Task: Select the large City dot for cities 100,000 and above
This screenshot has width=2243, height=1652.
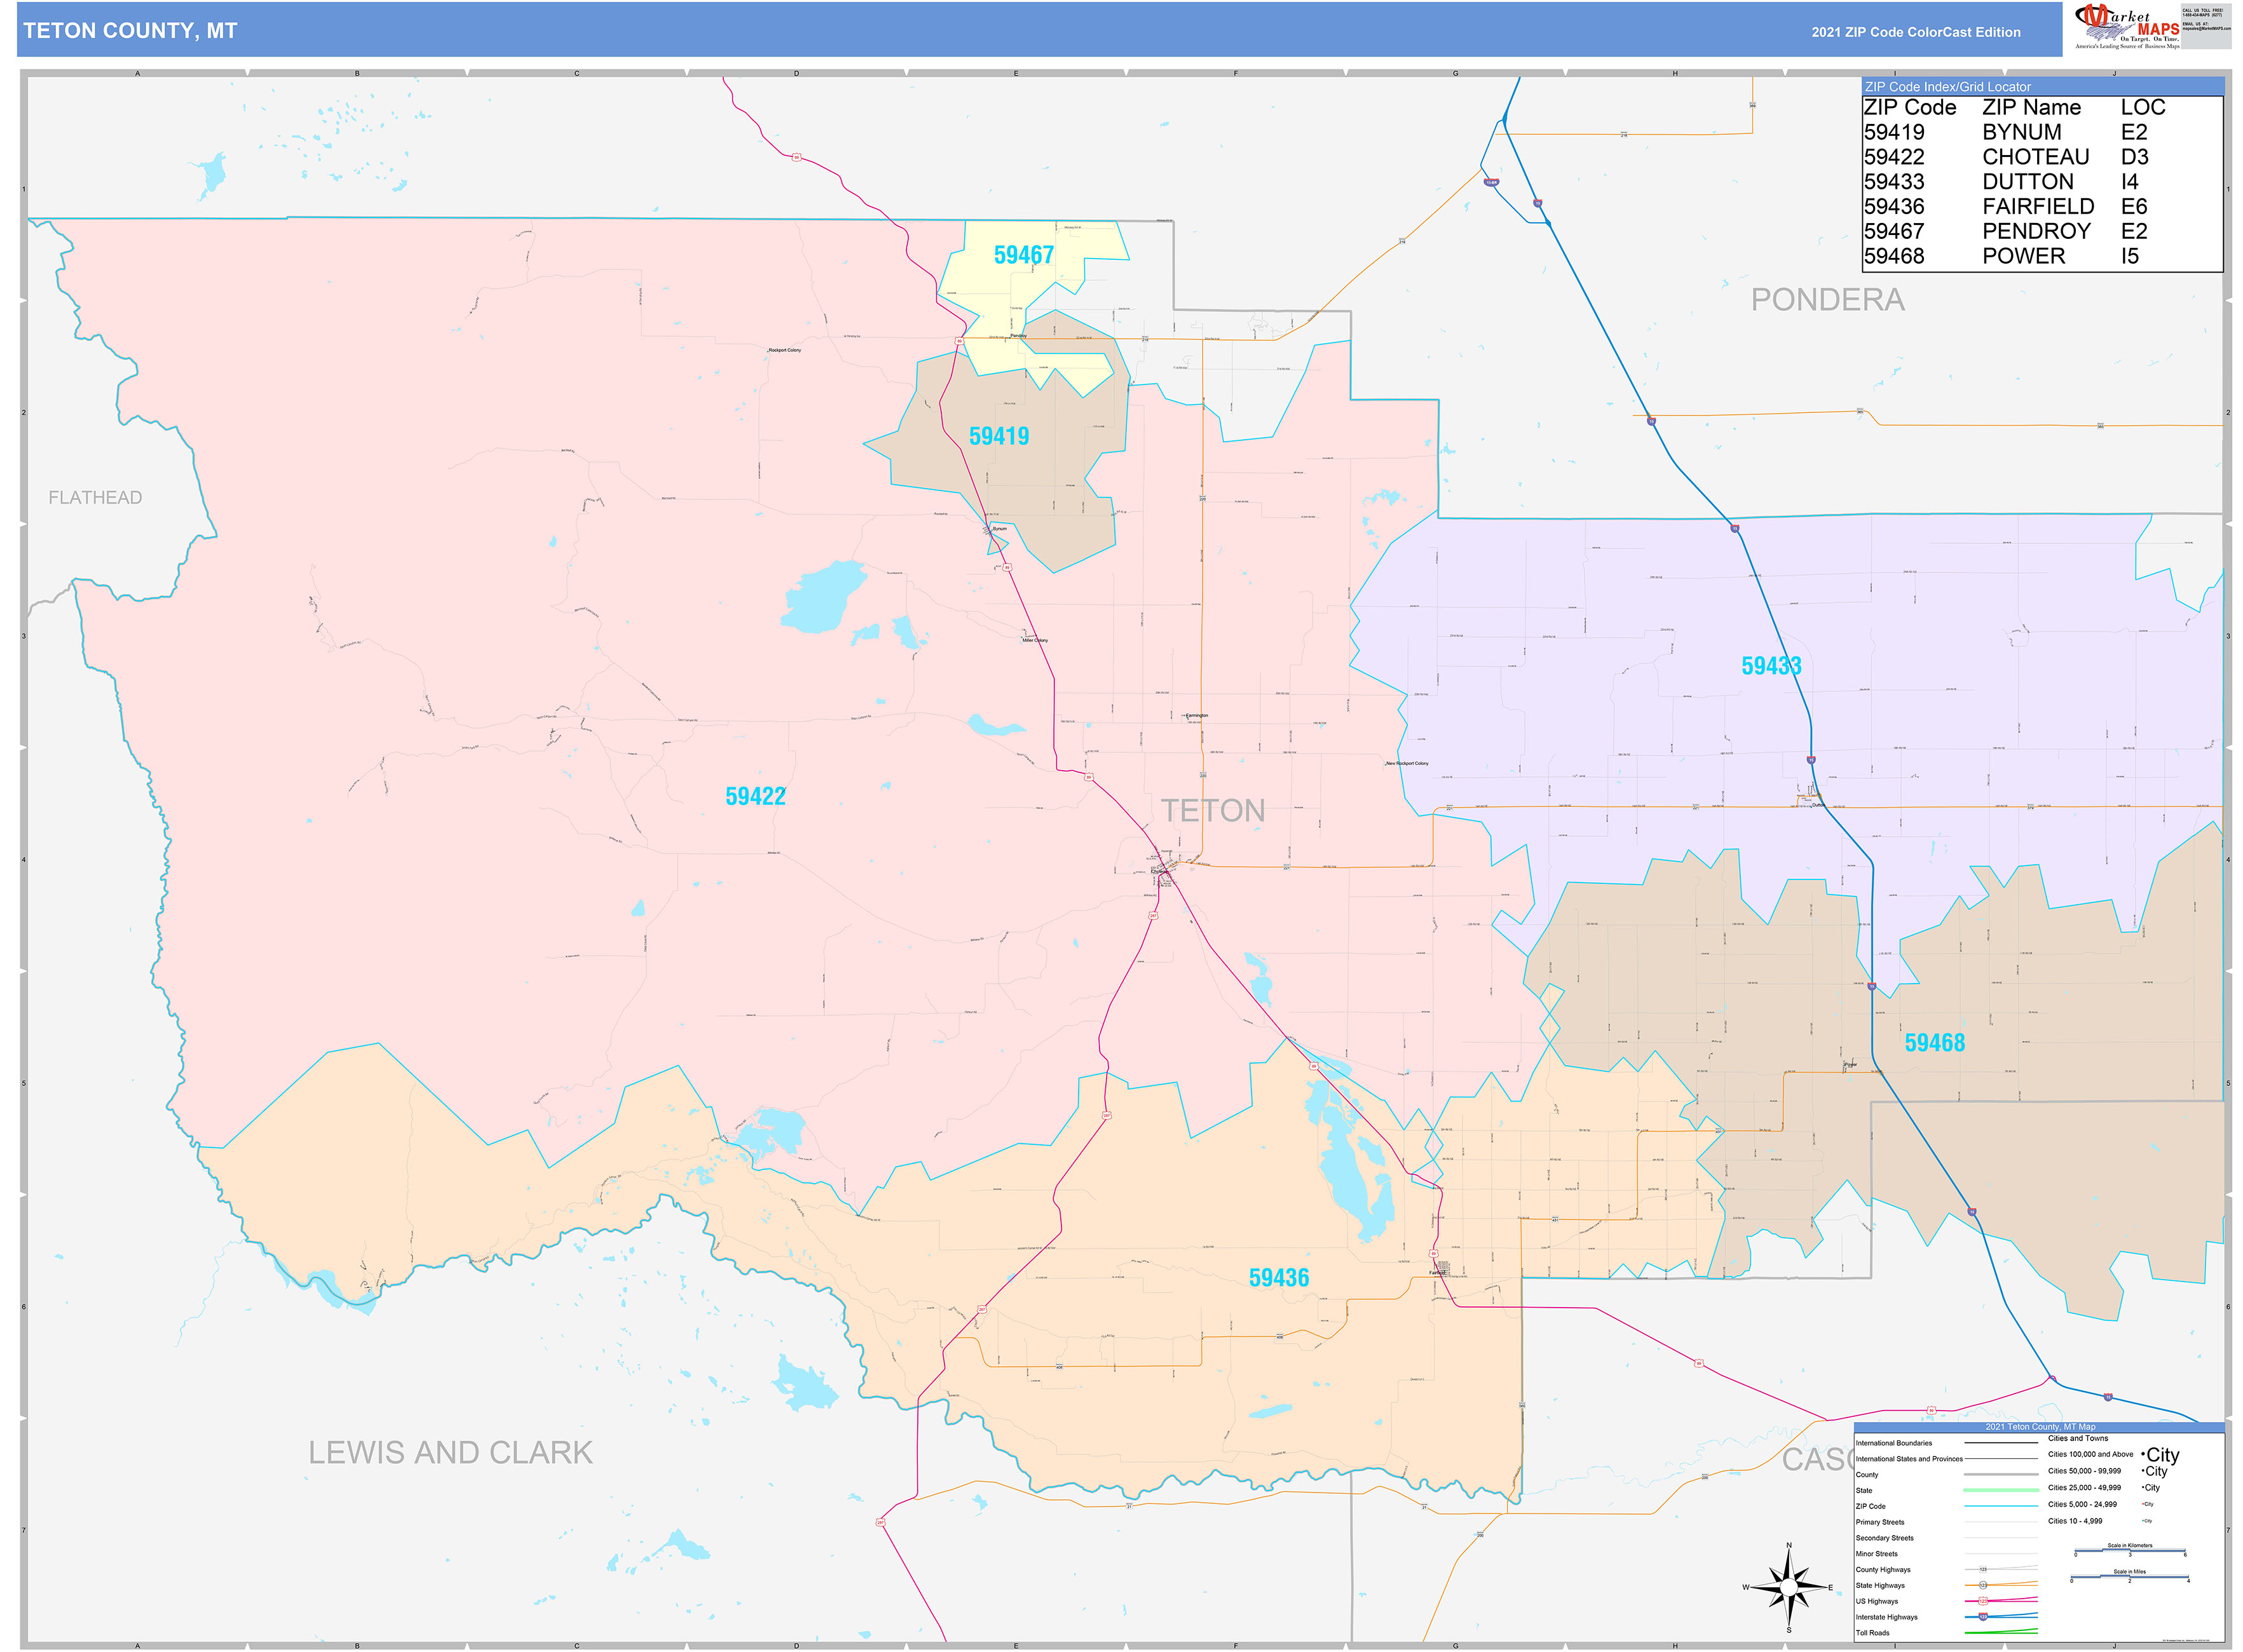Action: point(2149,1455)
